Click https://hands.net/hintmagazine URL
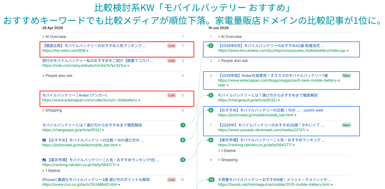This screenshot has height=189, width=385. pyautogui.click(x=274, y=185)
